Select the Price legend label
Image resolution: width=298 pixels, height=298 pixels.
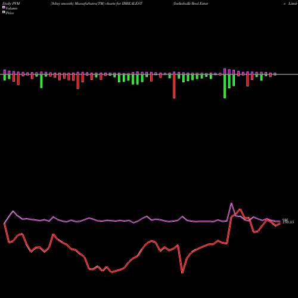coord(10,13)
